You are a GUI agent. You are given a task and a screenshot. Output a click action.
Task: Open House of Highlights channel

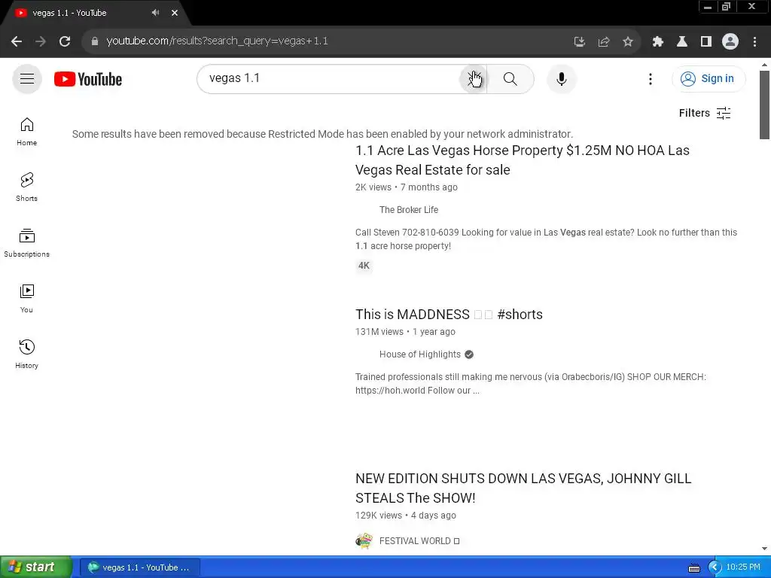(419, 354)
